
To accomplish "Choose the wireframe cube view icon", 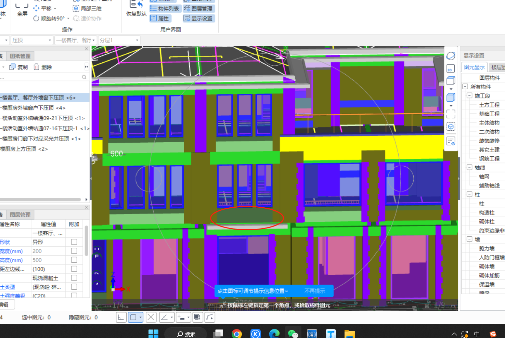I will (x=451, y=81).
